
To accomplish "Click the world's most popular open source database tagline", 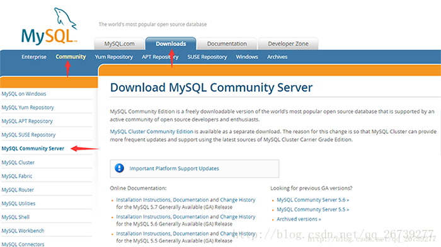I will point(152,25).
